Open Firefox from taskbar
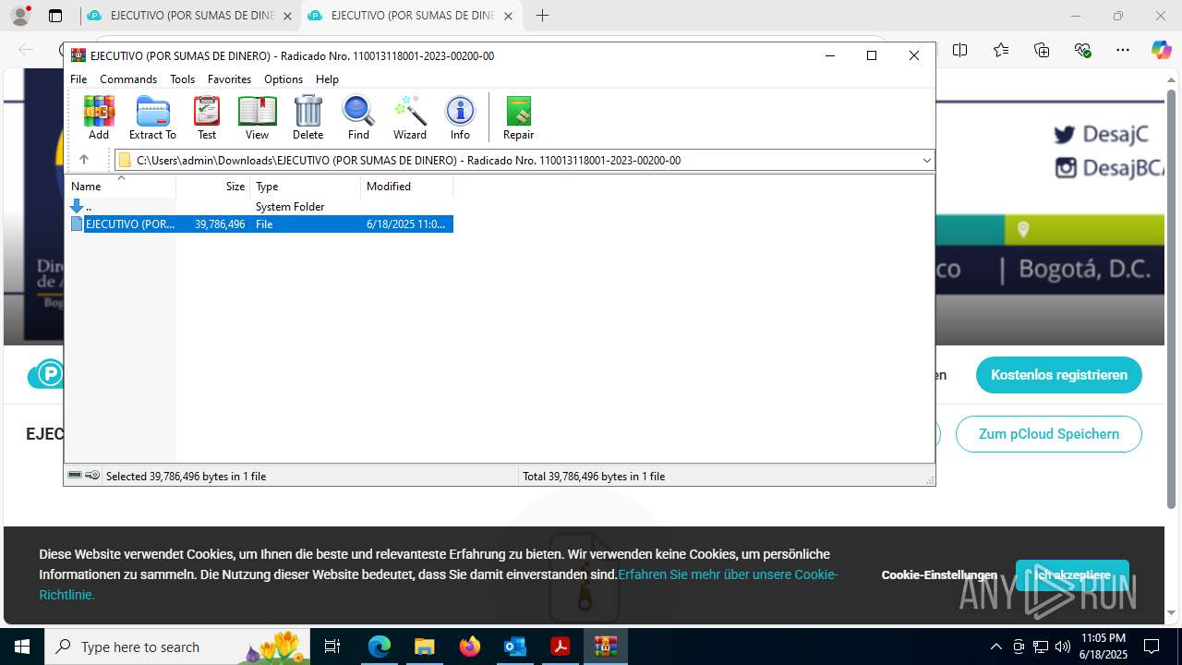1182x665 pixels. 469,647
